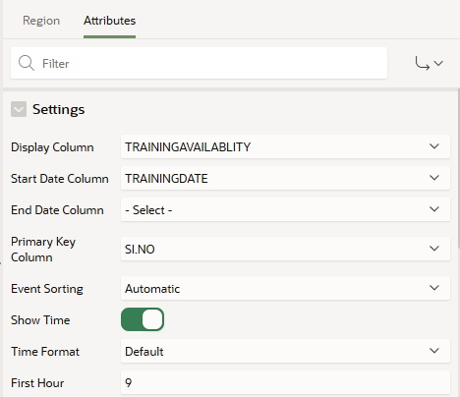This screenshot has height=397, width=460.
Task: Click the Show Time label
Action: point(40,319)
